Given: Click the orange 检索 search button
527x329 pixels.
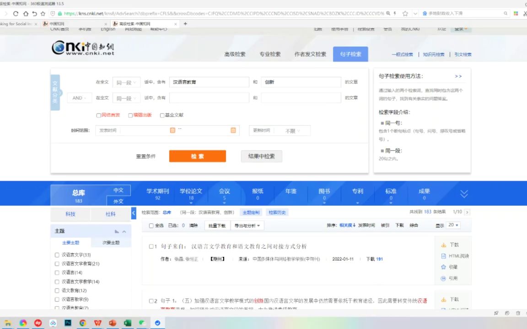Looking at the screenshot, I should pyautogui.click(x=197, y=156).
